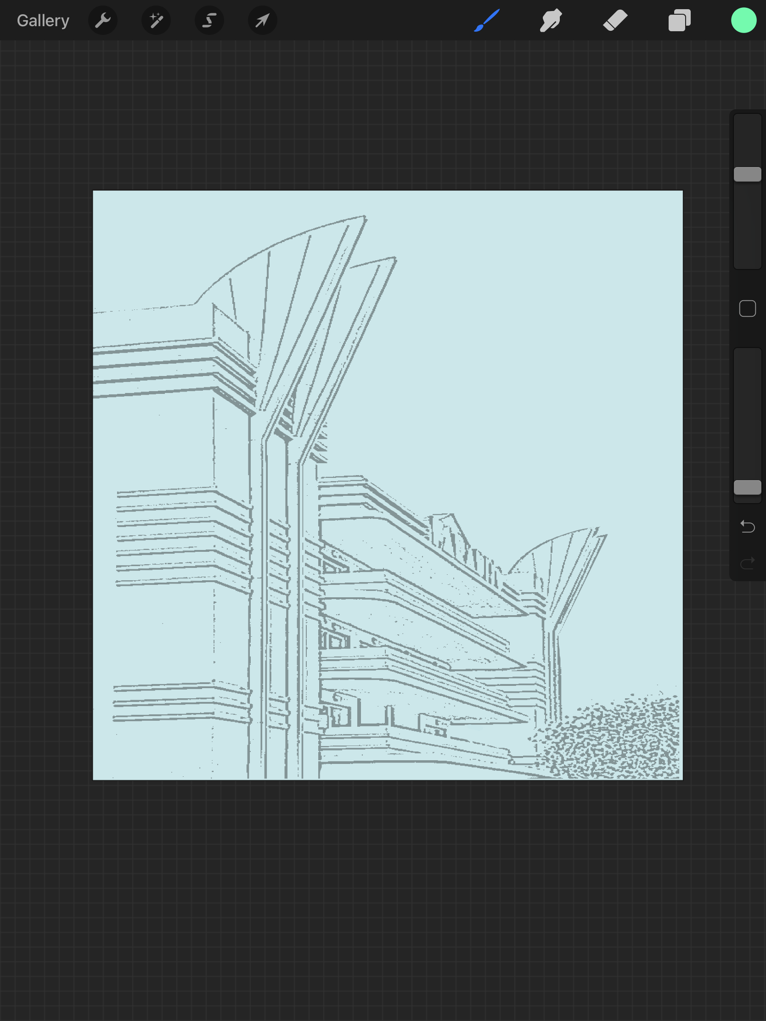The image size is (766, 1021).
Task: Select the Eraser tool
Action: [x=614, y=20]
